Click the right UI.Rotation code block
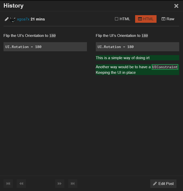The width and height of the screenshot is (183, 191). pos(137,47)
